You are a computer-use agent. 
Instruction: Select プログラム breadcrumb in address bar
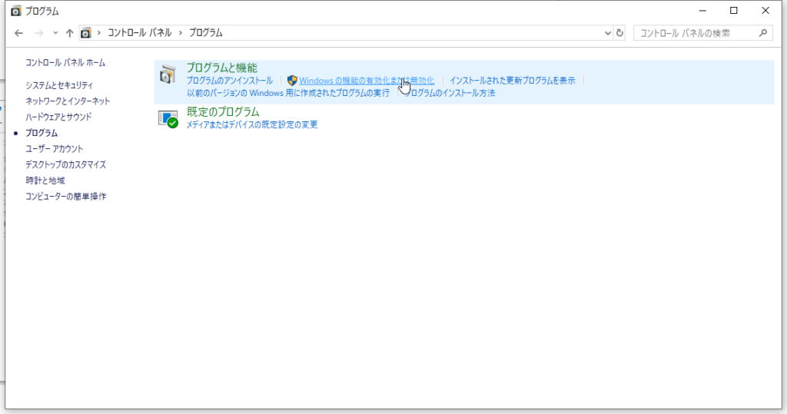[206, 32]
